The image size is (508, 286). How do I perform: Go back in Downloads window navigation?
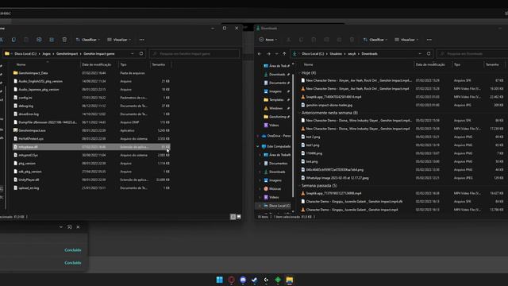260,54
